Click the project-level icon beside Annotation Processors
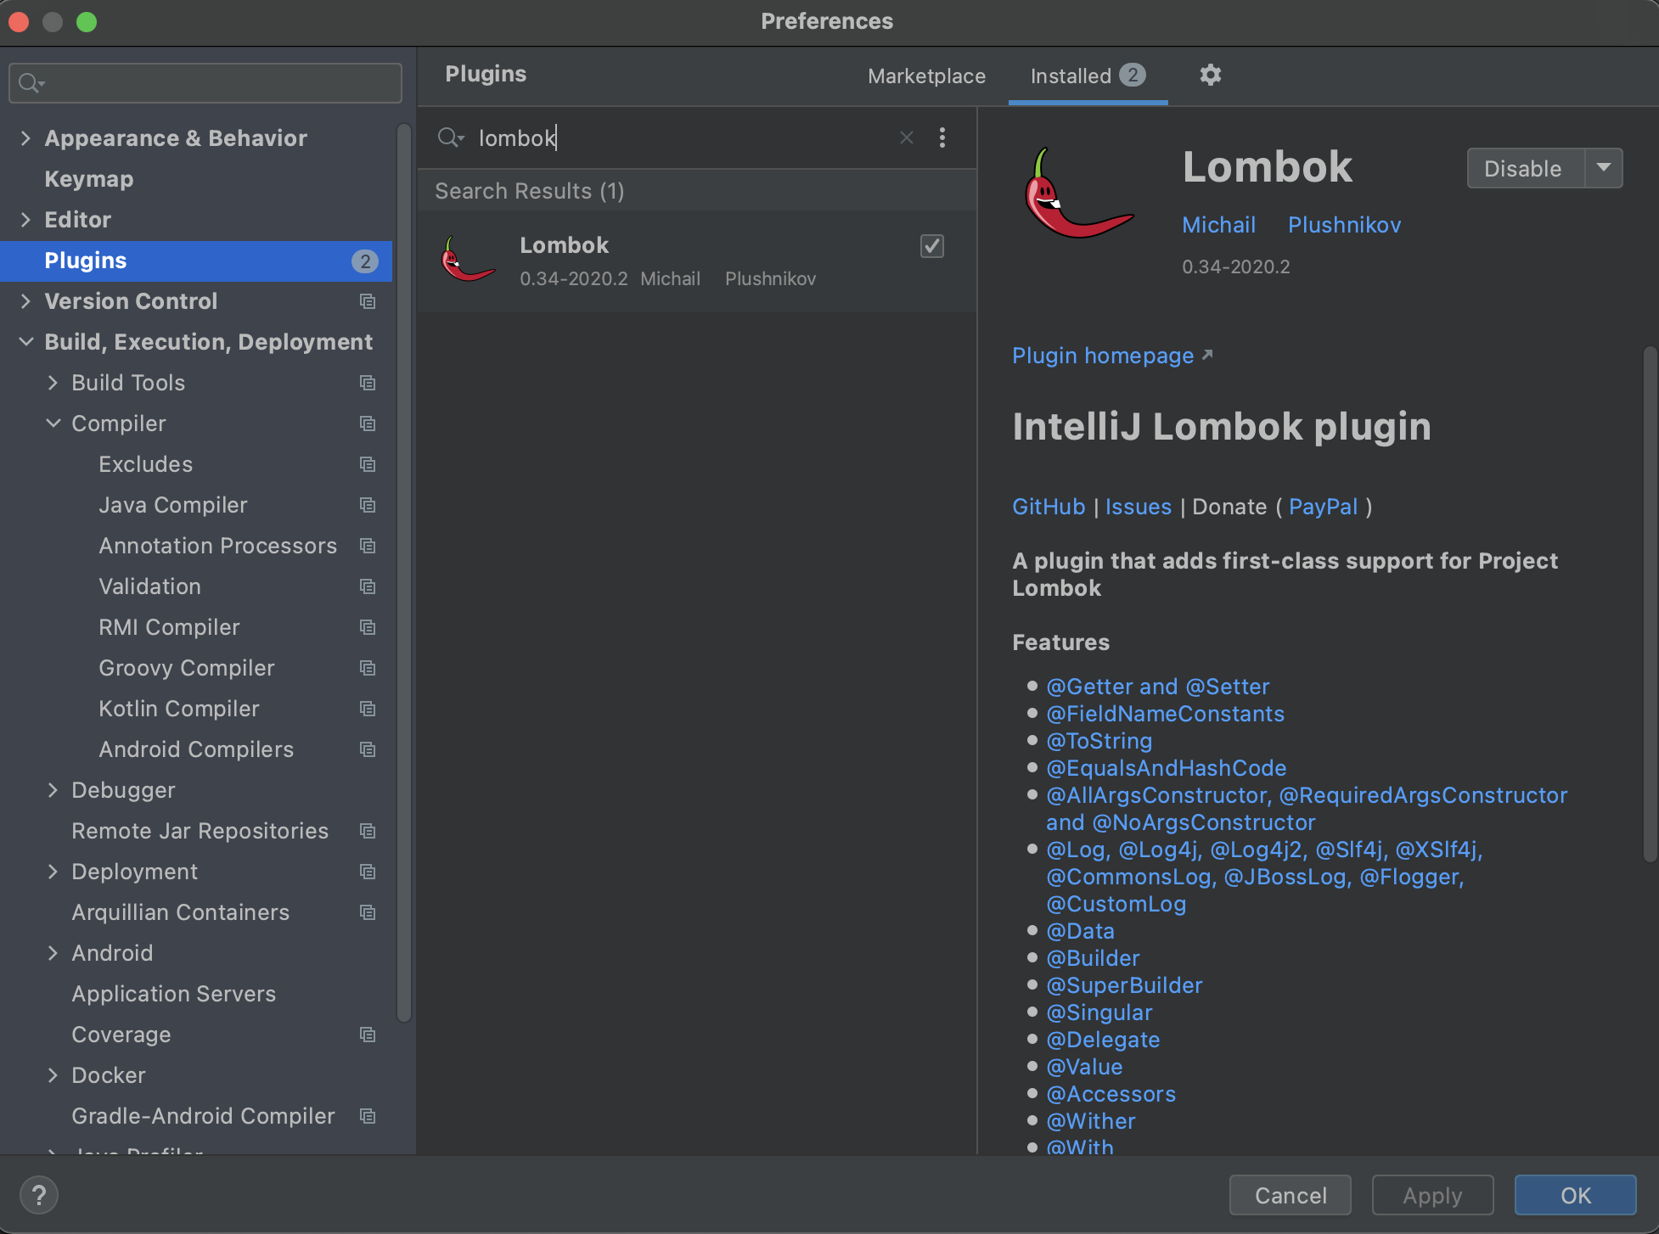This screenshot has height=1234, width=1659. [368, 546]
